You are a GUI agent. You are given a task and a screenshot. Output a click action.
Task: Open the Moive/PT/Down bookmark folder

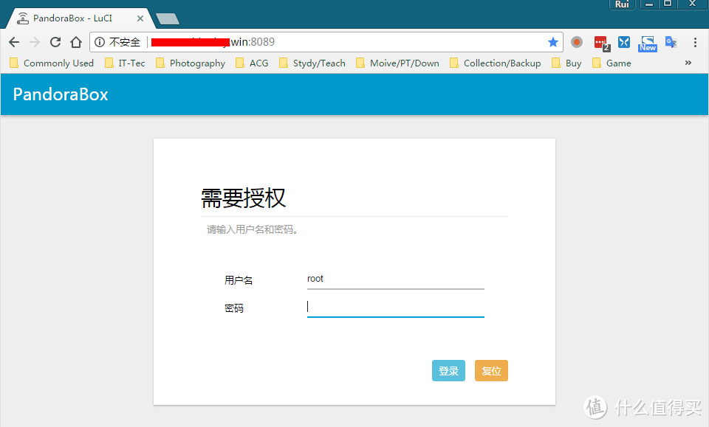[397, 63]
